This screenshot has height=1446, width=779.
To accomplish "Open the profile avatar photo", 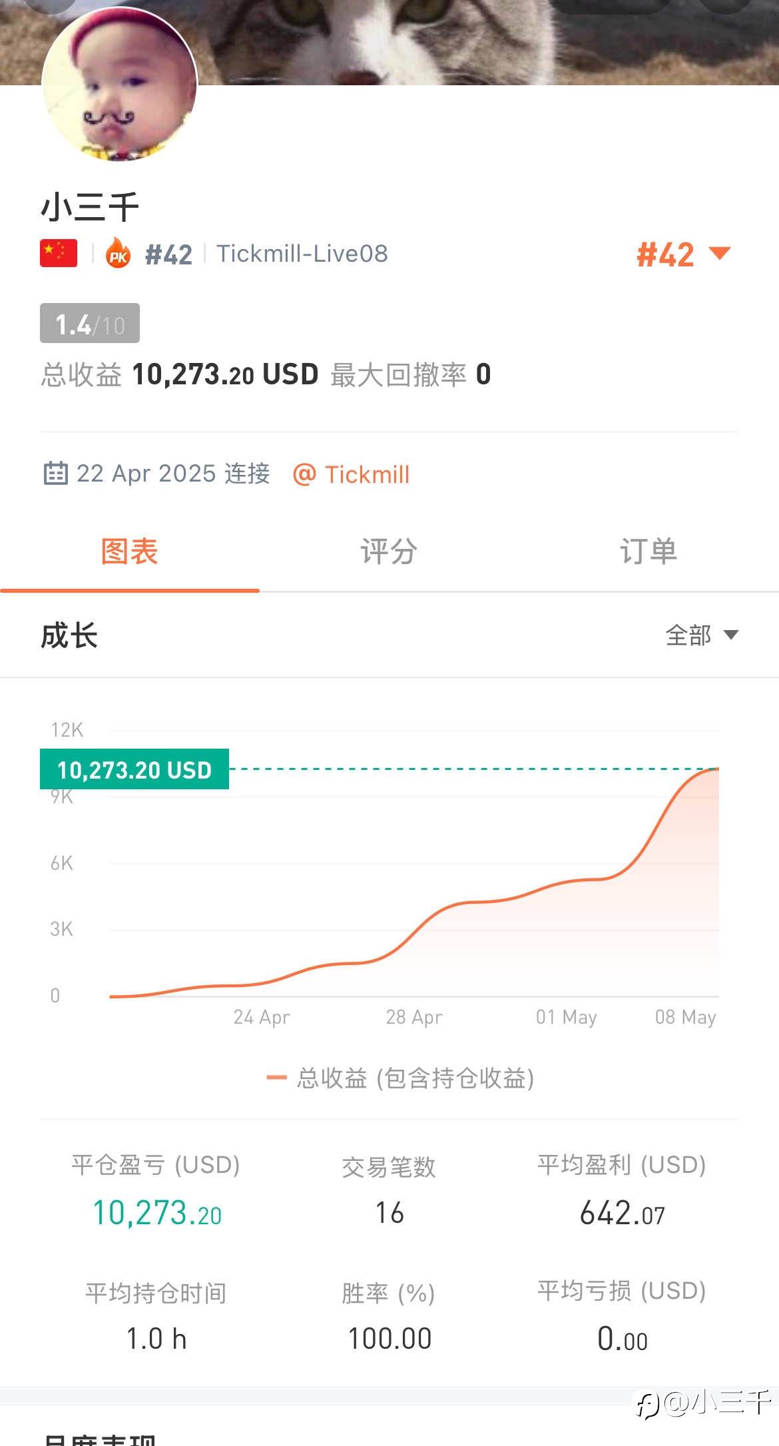I will click(120, 85).
